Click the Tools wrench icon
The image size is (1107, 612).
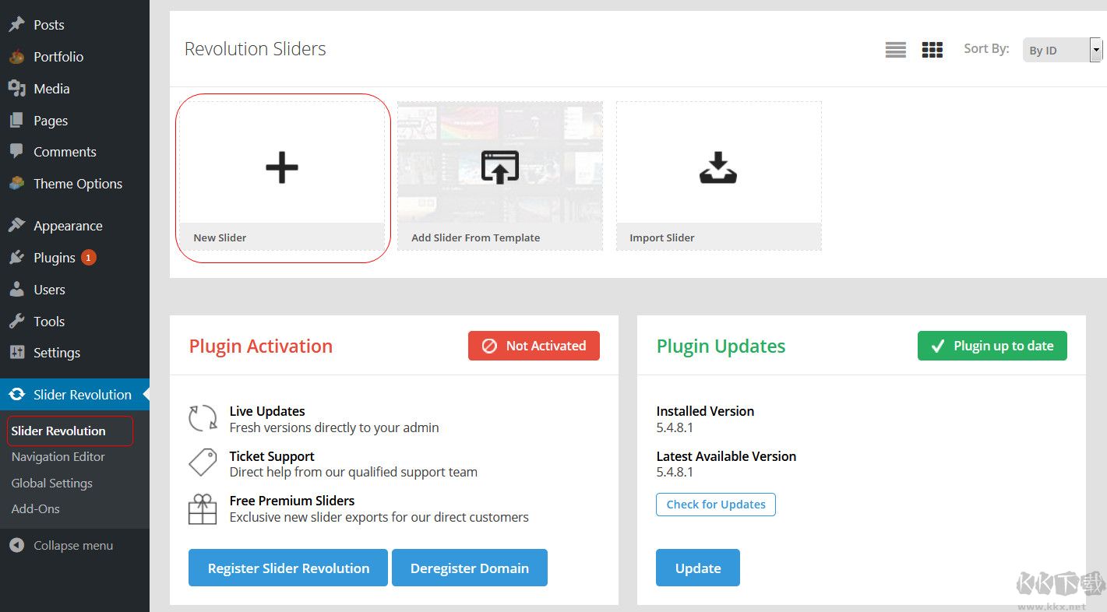(16, 322)
